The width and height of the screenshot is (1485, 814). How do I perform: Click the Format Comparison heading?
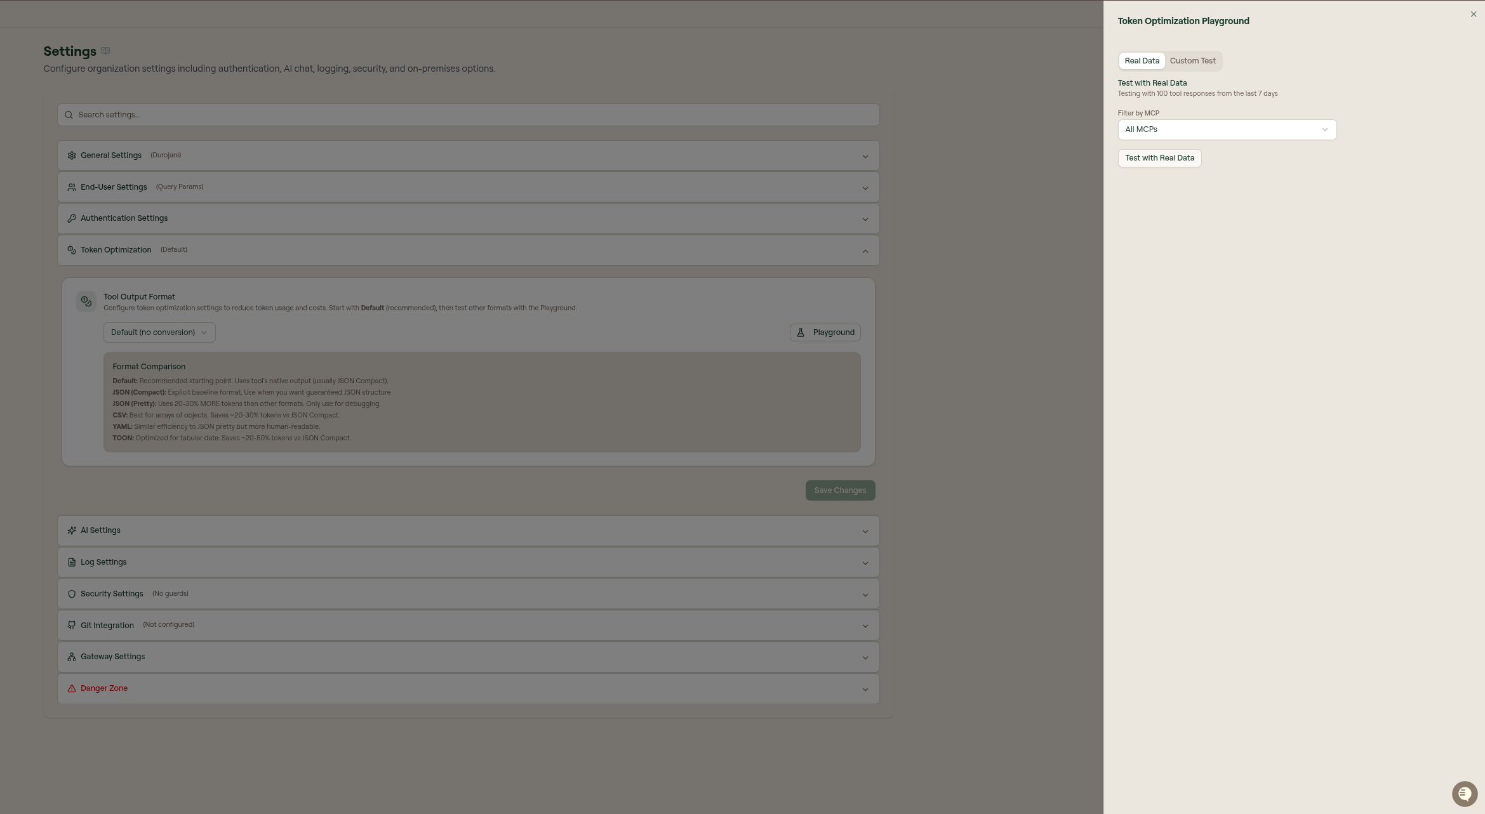point(149,367)
